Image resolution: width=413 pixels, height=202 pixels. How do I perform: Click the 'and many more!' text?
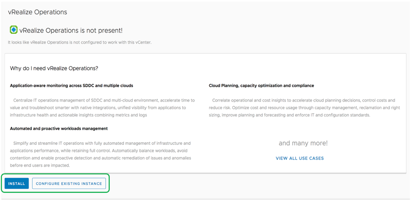(303, 143)
